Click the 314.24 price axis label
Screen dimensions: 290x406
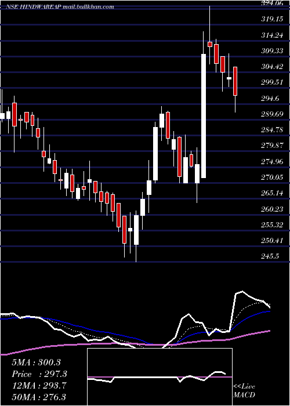tap(272, 35)
